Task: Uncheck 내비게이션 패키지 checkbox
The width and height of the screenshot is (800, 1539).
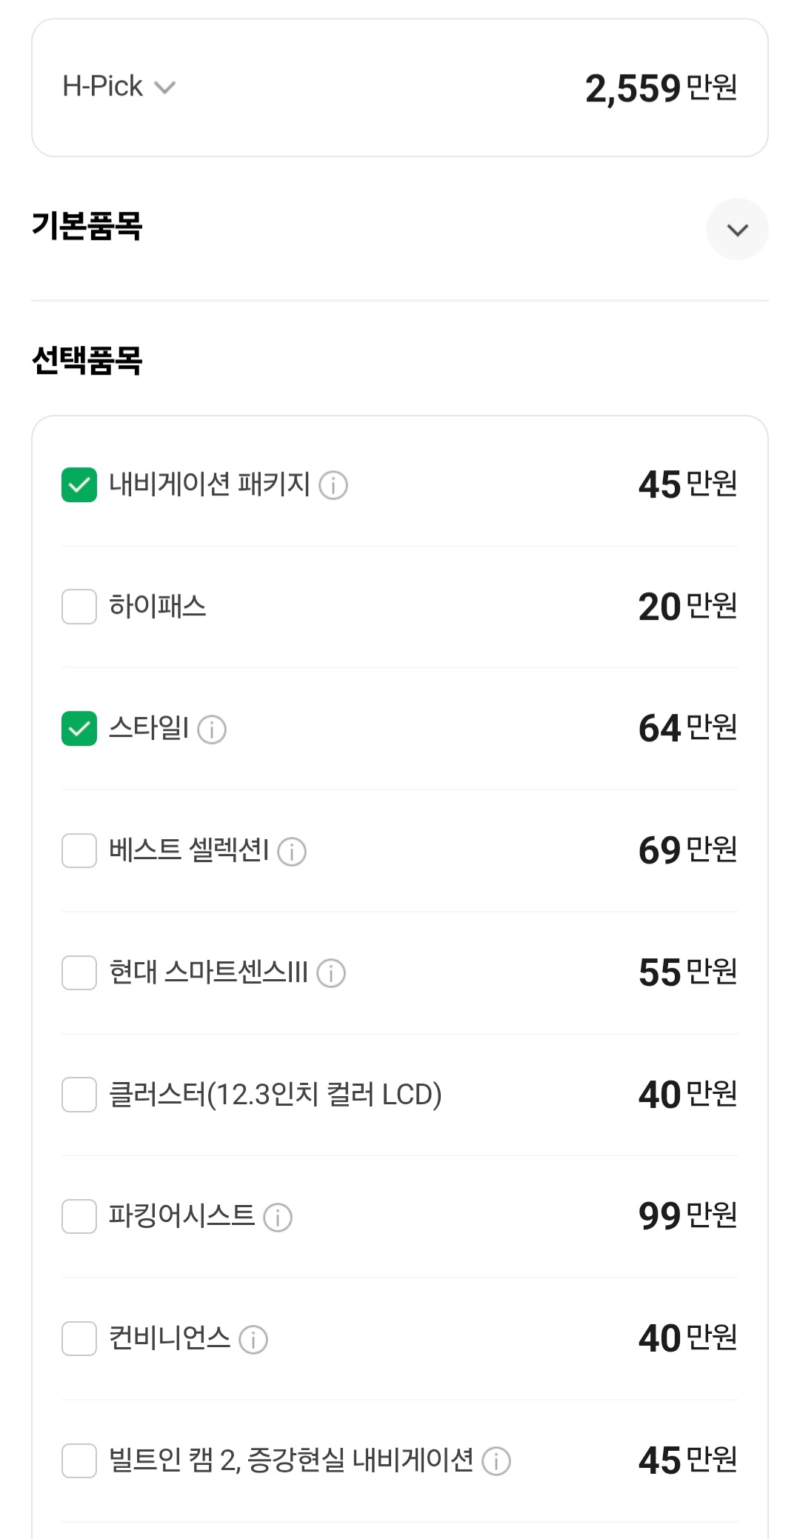Action: (x=79, y=485)
